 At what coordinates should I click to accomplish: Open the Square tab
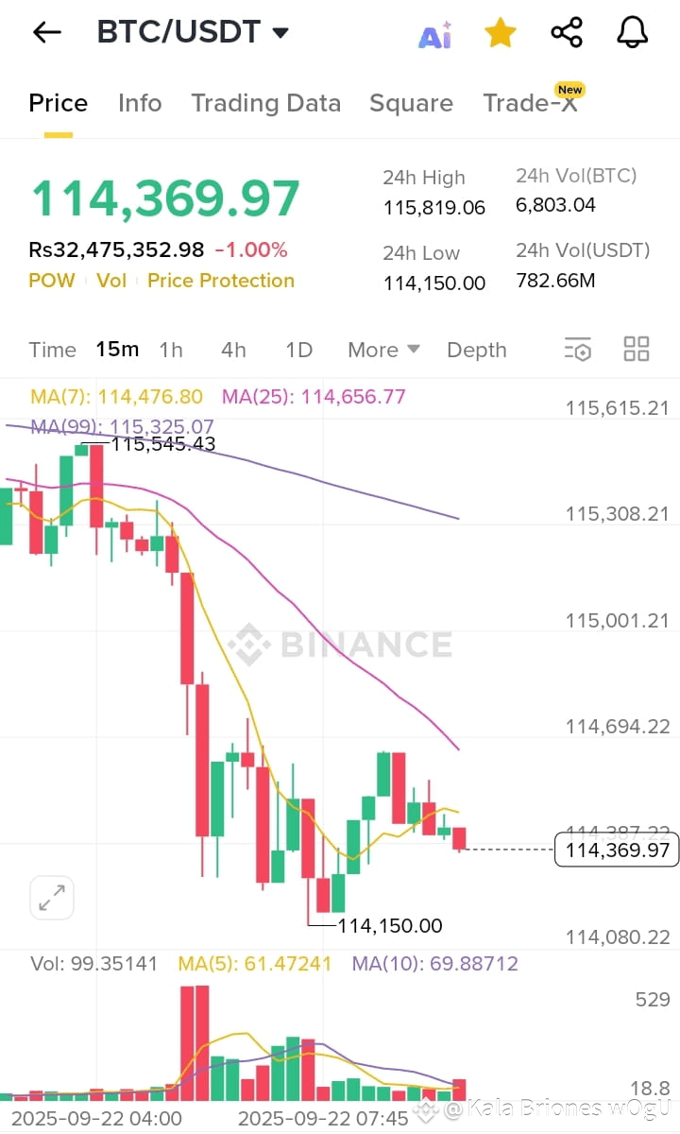tap(411, 103)
